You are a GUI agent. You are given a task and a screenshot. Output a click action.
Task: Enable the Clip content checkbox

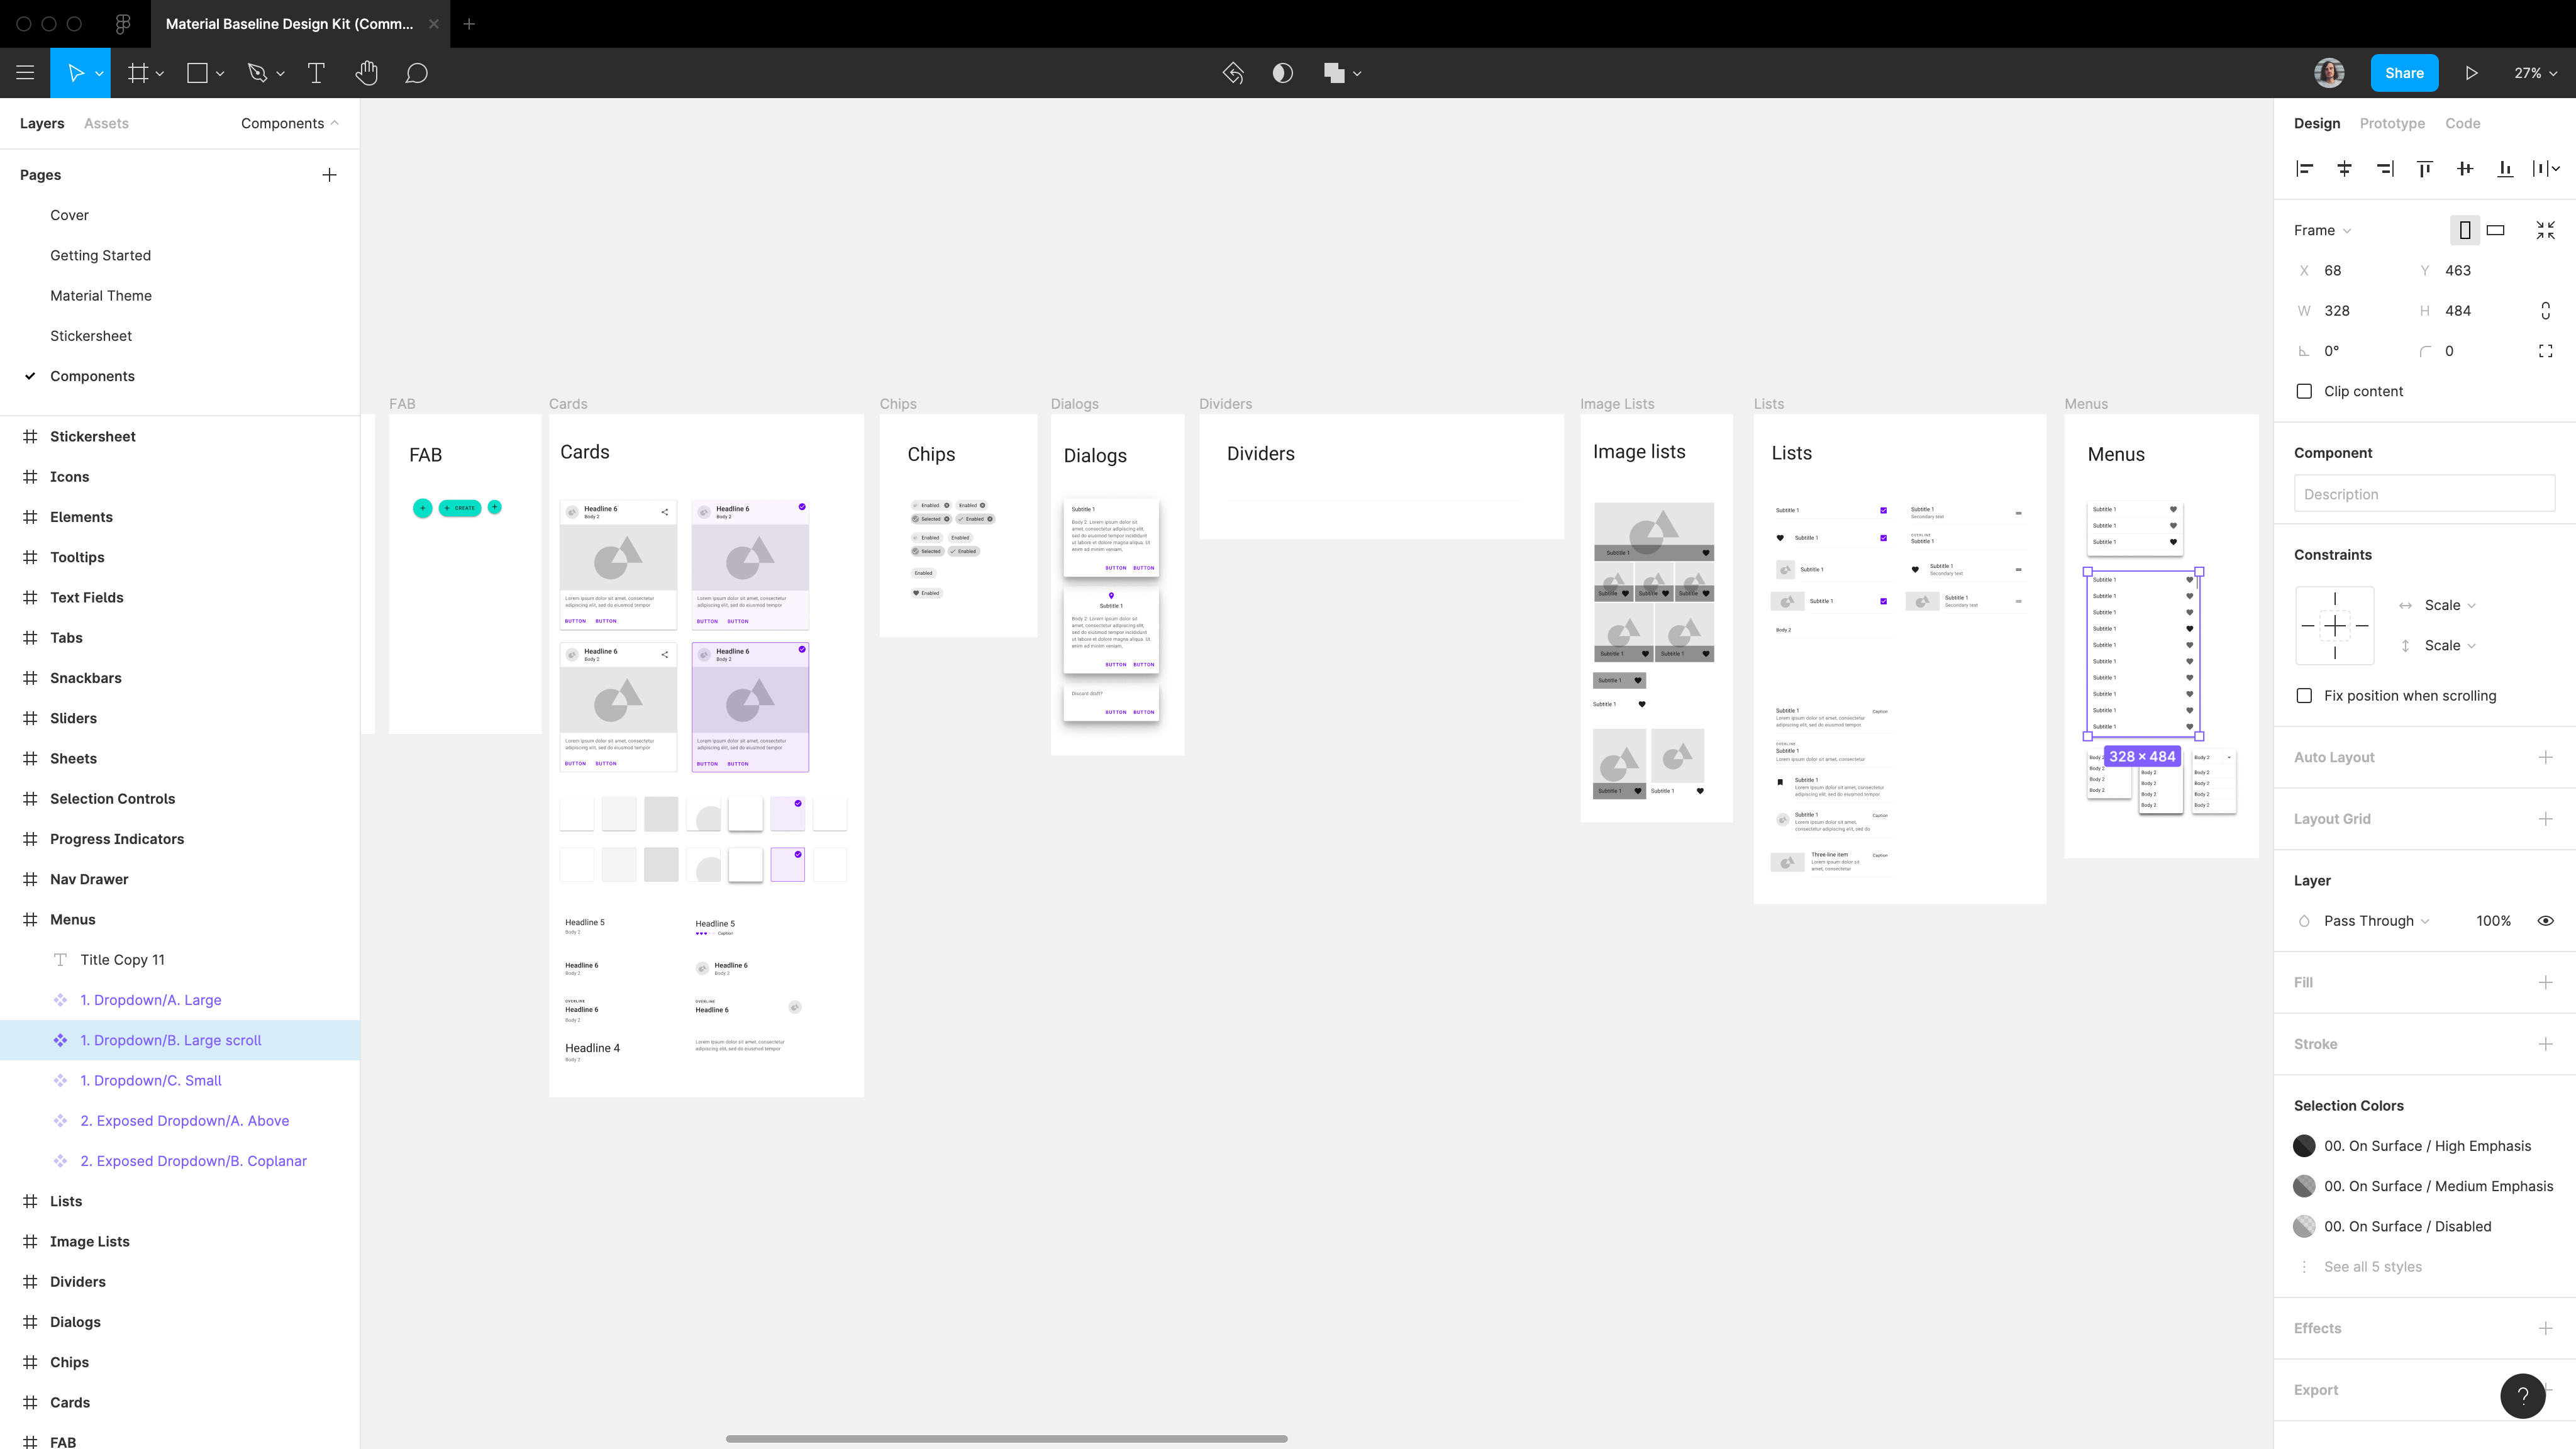coord(2304,391)
